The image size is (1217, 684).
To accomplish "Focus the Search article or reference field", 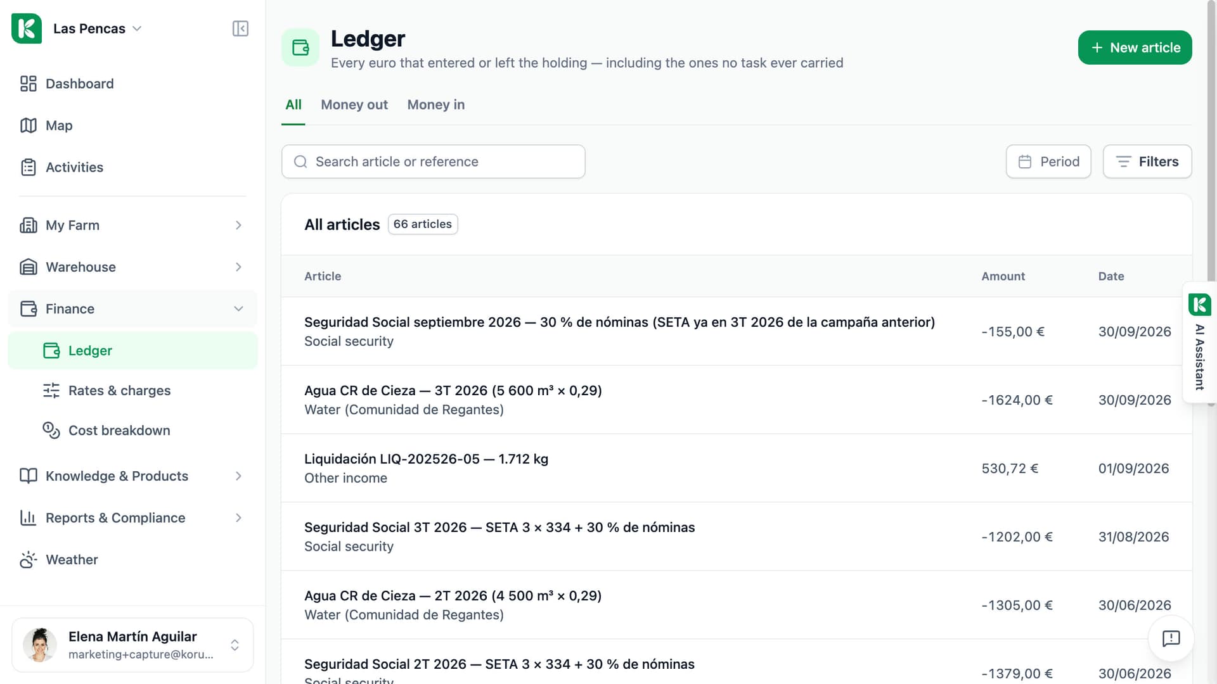I will tap(434, 161).
